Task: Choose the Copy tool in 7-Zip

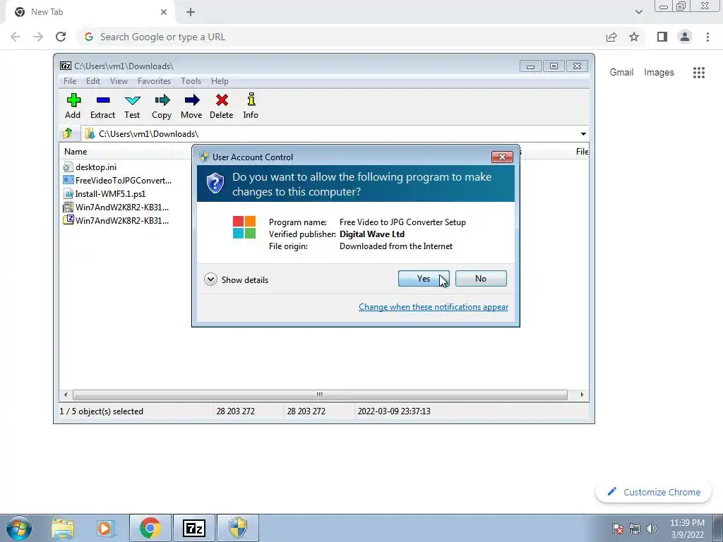Action: (162, 106)
